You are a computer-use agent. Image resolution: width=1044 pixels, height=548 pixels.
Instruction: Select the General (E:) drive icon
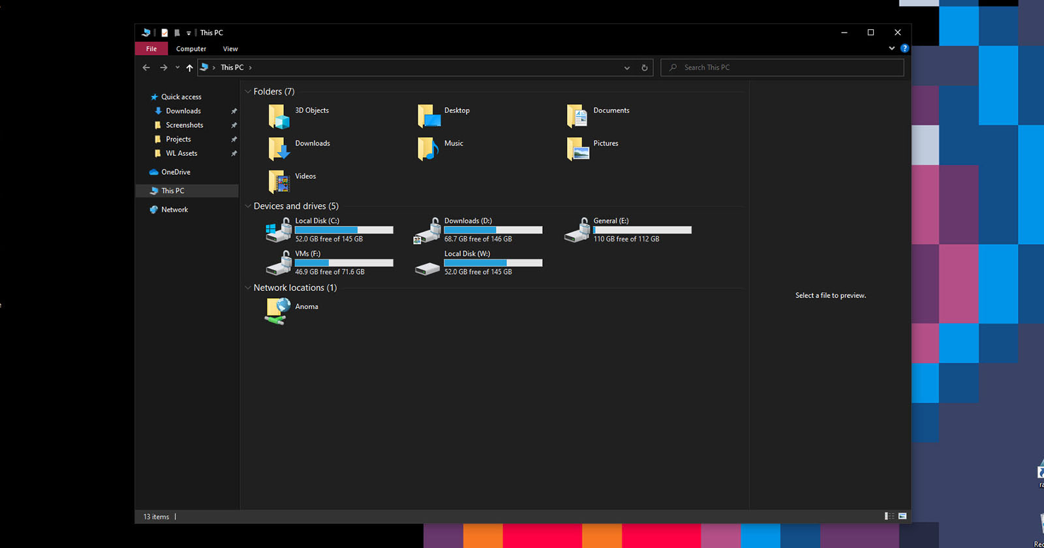click(577, 230)
